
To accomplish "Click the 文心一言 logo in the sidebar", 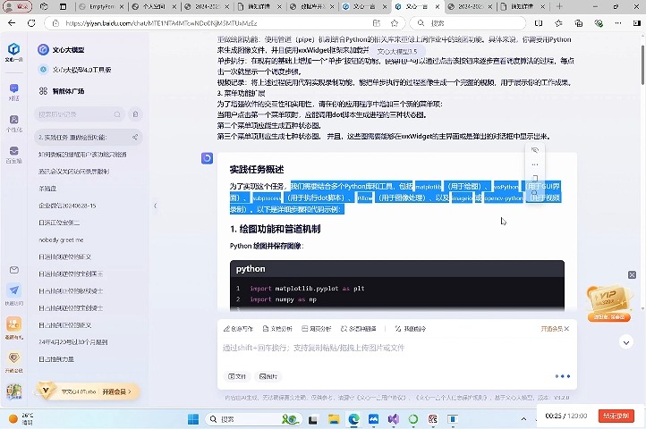I will pos(13,51).
